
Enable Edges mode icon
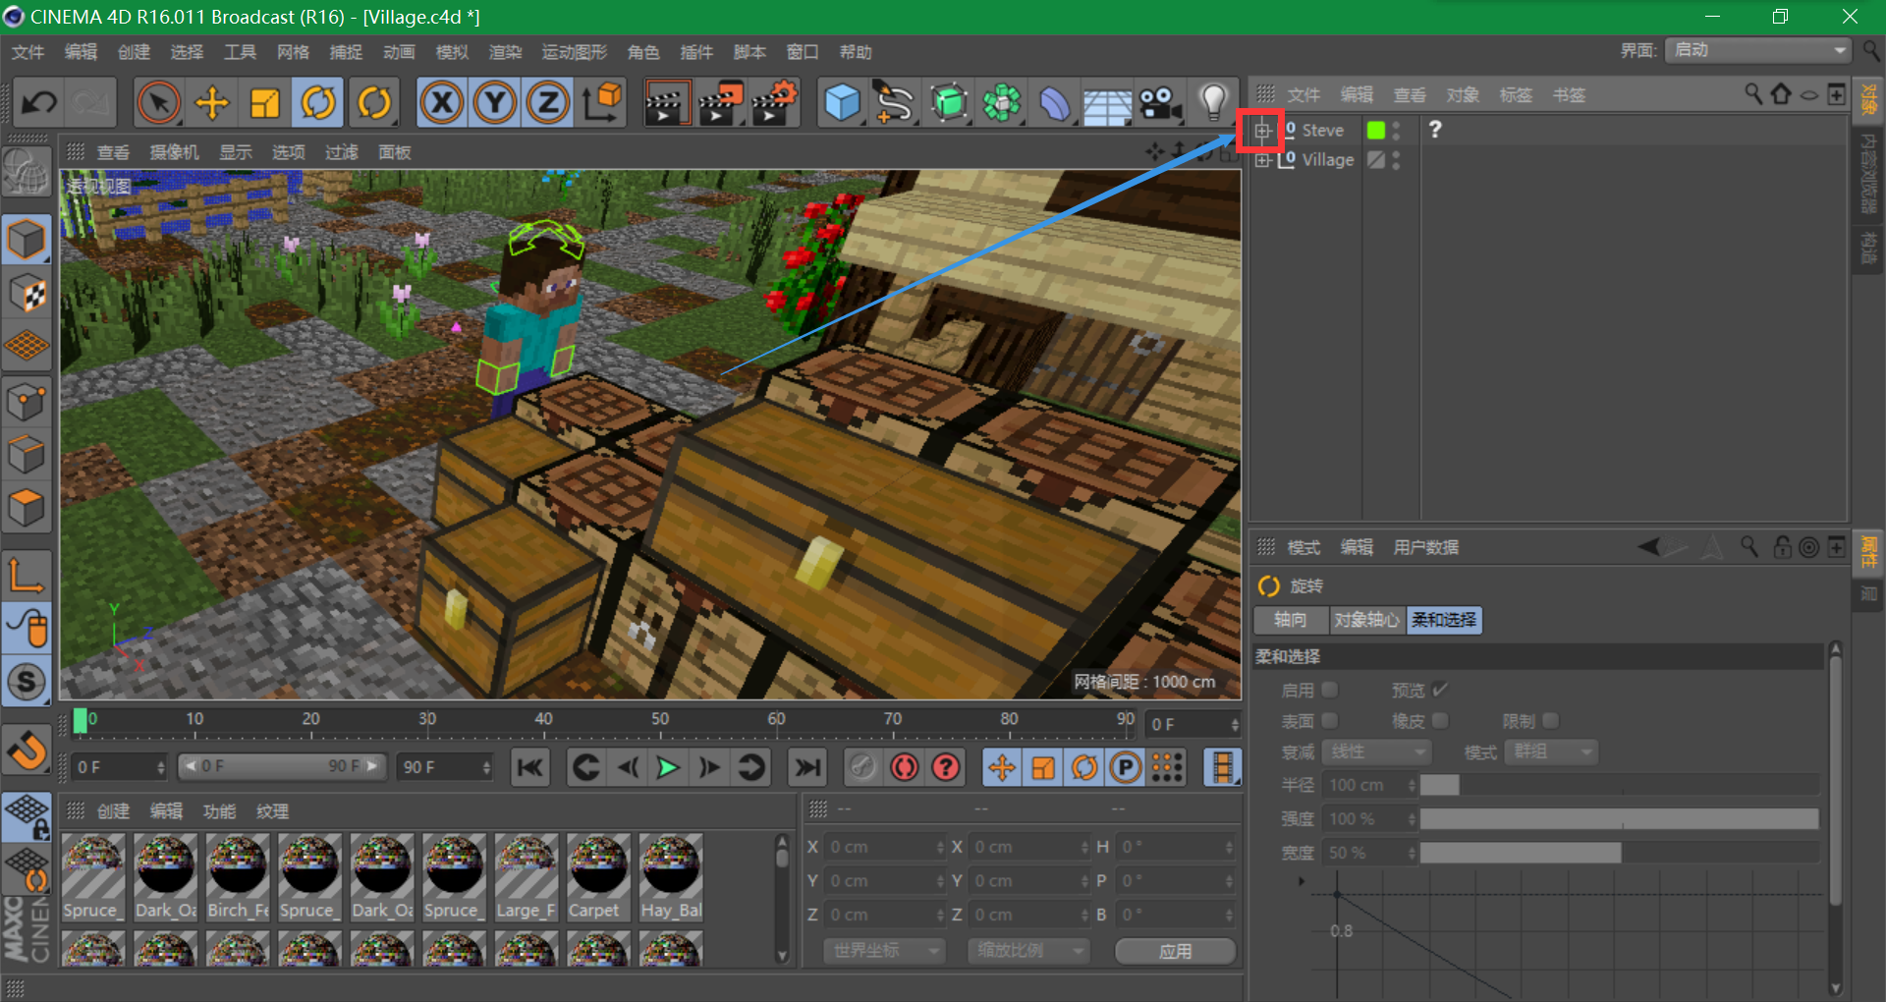click(27, 454)
